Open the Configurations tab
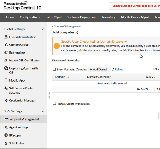Viewport: 160px width, 149px height. 30,17
